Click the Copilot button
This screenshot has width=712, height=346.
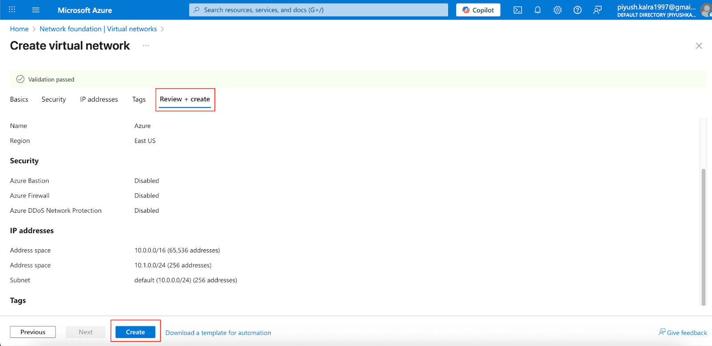[x=478, y=10]
